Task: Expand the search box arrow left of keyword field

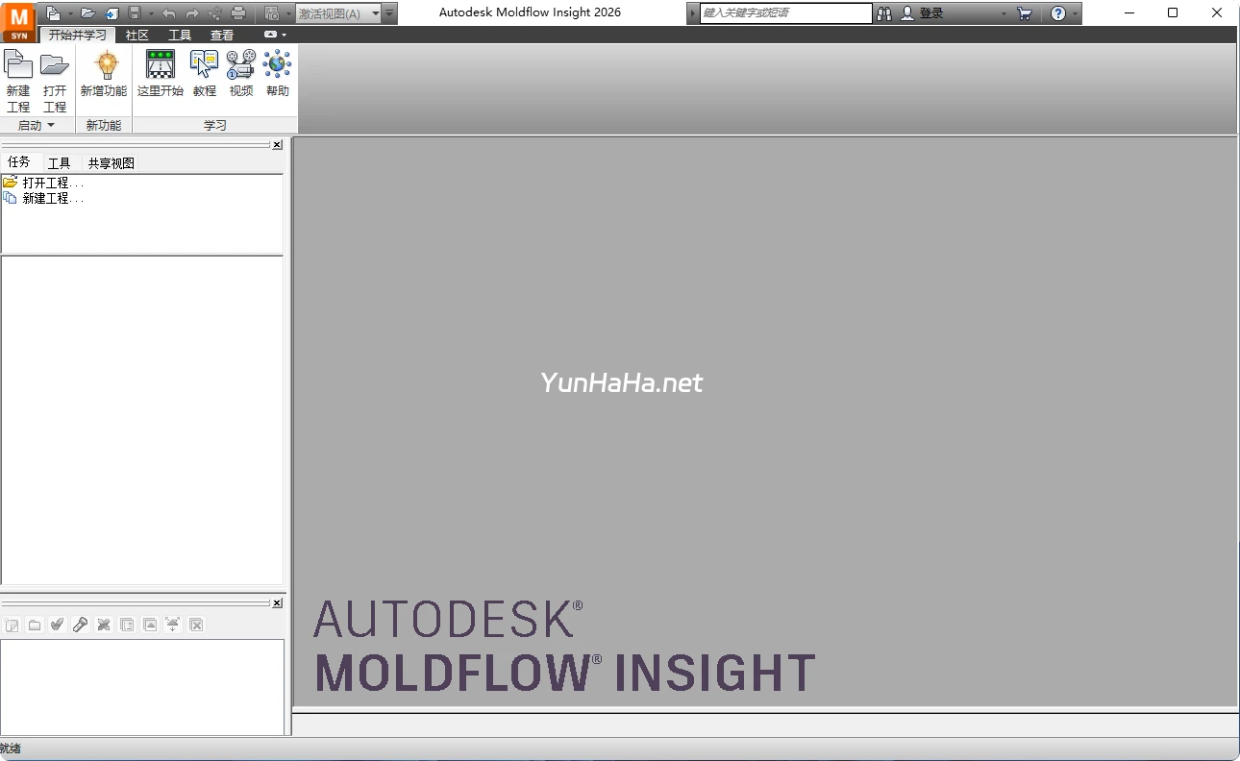Action: tap(693, 13)
